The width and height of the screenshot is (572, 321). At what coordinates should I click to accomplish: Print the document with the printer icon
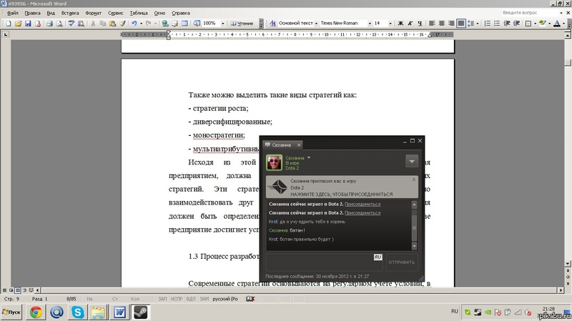[x=49, y=24]
